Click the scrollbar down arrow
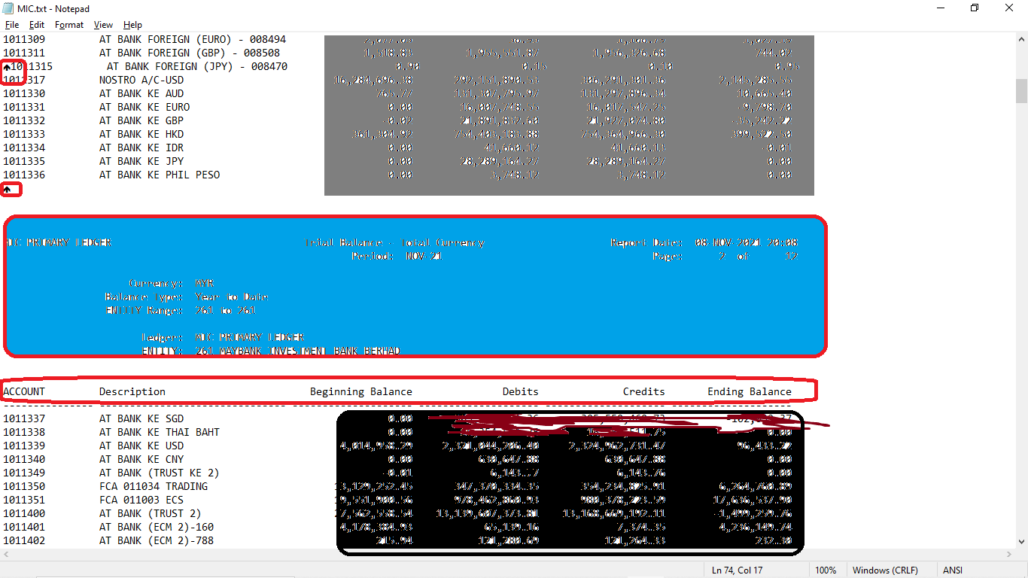 pos(1021,541)
